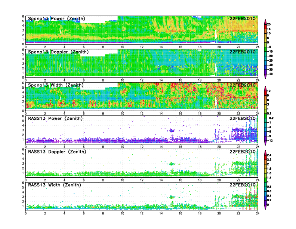296x229 pixels.
Task: Click hour 6 tick below Spano13 Power panel
Action: pyautogui.click(x=84, y=47)
